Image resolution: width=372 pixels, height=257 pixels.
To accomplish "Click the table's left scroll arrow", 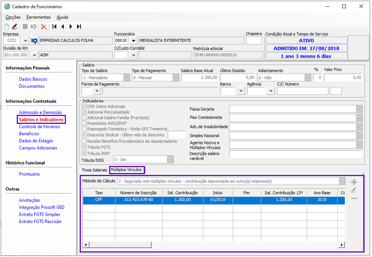I will point(86,245).
